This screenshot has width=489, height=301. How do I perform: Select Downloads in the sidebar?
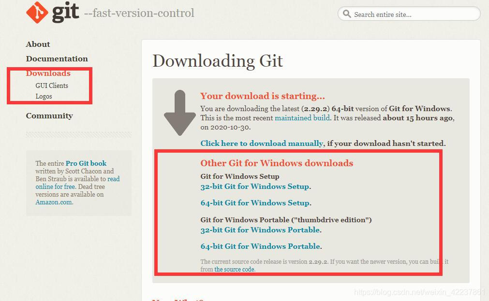pyautogui.click(x=48, y=73)
